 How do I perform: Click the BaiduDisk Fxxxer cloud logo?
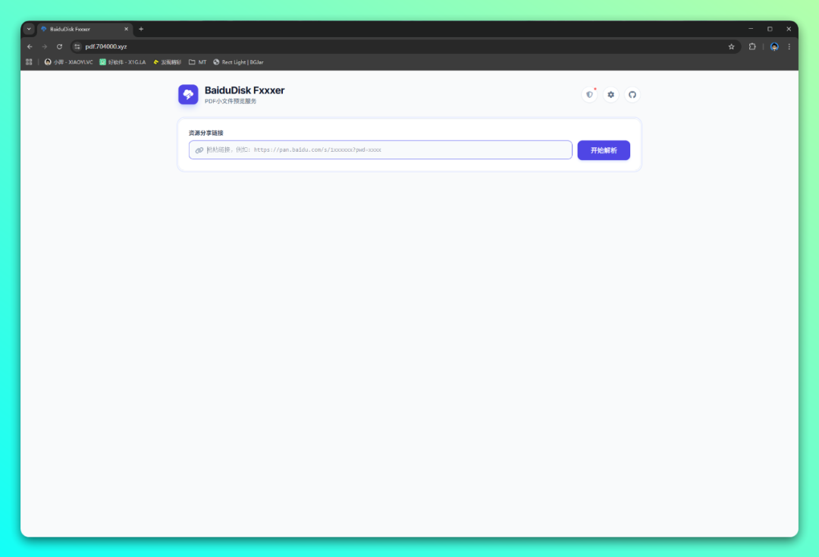click(188, 94)
